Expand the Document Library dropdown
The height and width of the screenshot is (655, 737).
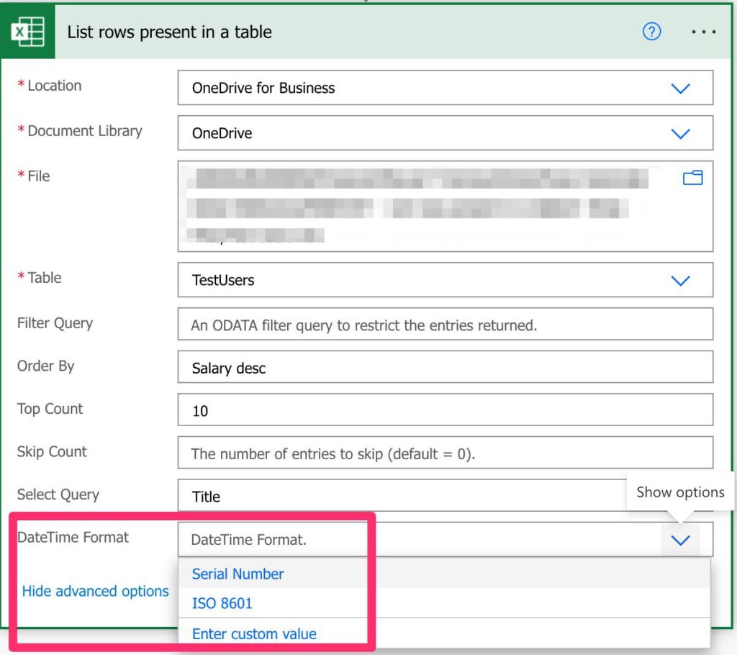pyautogui.click(x=680, y=134)
